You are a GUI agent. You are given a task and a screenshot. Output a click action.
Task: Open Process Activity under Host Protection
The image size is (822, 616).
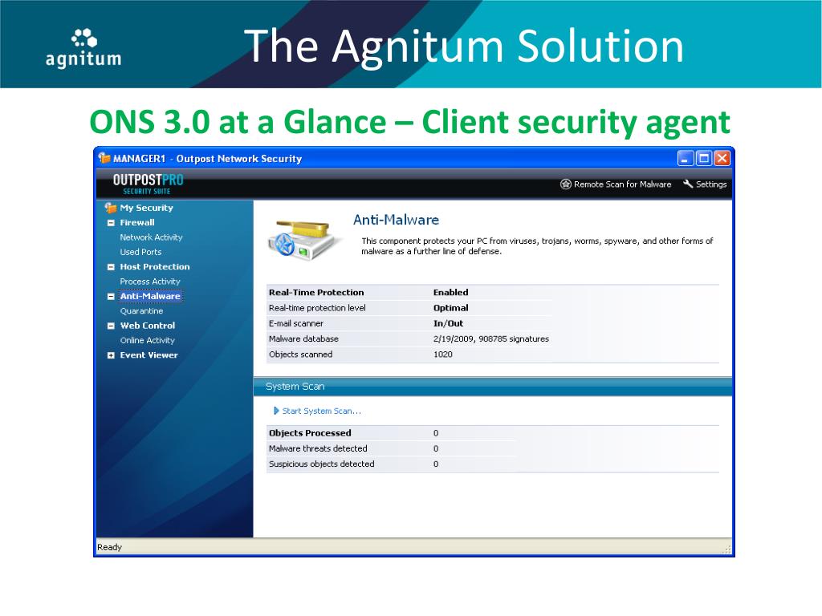tap(150, 282)
